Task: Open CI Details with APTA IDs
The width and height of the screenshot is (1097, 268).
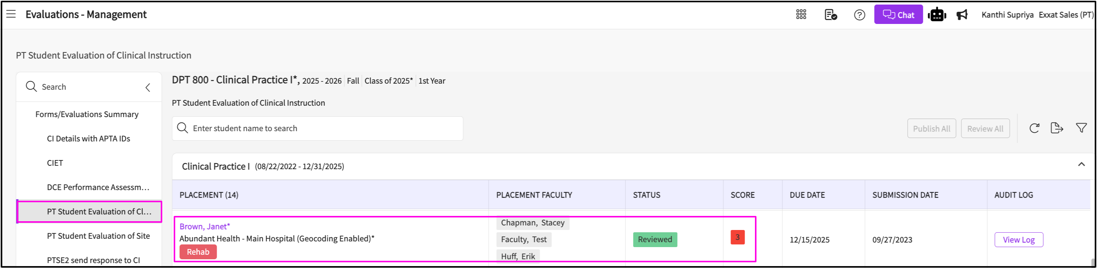Action: (89, 138)
